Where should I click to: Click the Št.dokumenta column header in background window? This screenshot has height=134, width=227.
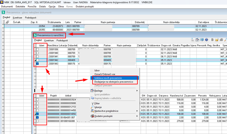pos(54,22)
